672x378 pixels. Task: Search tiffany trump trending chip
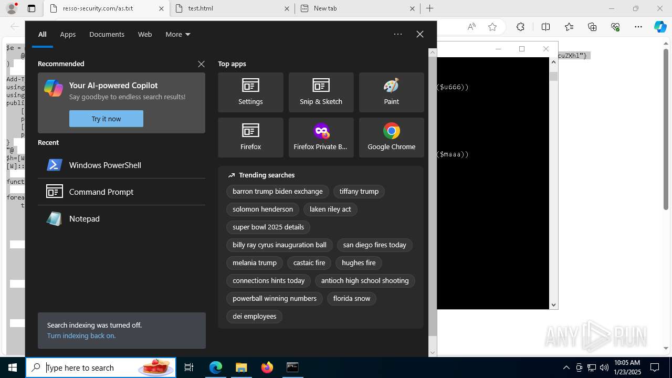359,191
